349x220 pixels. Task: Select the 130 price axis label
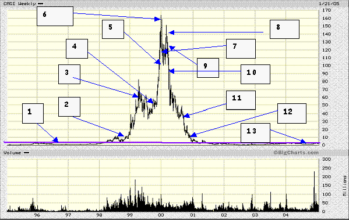[x=326, y=42]
